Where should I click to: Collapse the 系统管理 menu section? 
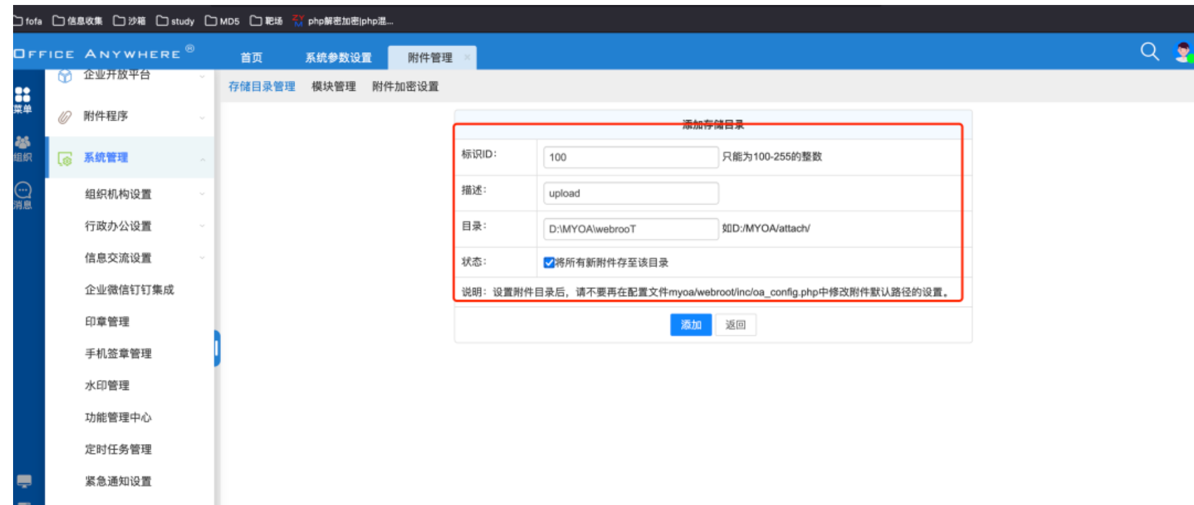coord(202,160)
